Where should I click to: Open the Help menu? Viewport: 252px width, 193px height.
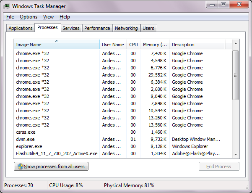[65, 17]
